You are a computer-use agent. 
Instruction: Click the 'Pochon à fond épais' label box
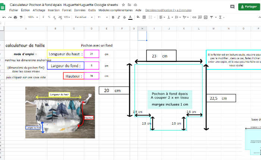pyautogui.click(x=170, y=100)
